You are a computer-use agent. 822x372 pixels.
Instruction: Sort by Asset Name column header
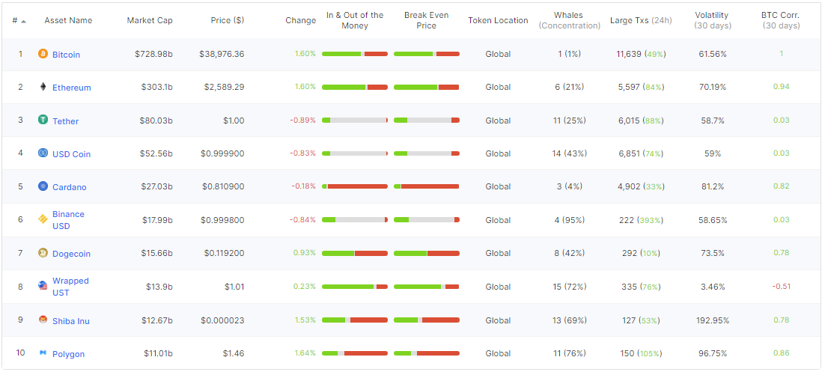coord(68,20)
